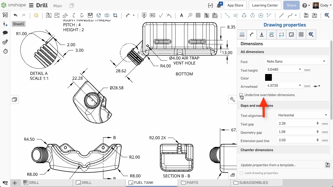333x187 pixels.
Task: Open the Learning Center
Action: [265, 5]
